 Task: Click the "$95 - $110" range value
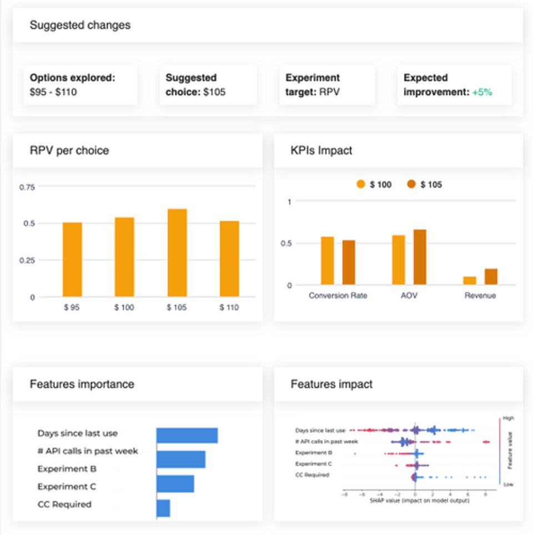53,92
